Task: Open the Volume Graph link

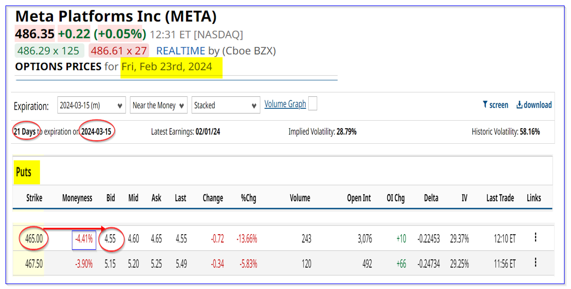Action: 285,104
